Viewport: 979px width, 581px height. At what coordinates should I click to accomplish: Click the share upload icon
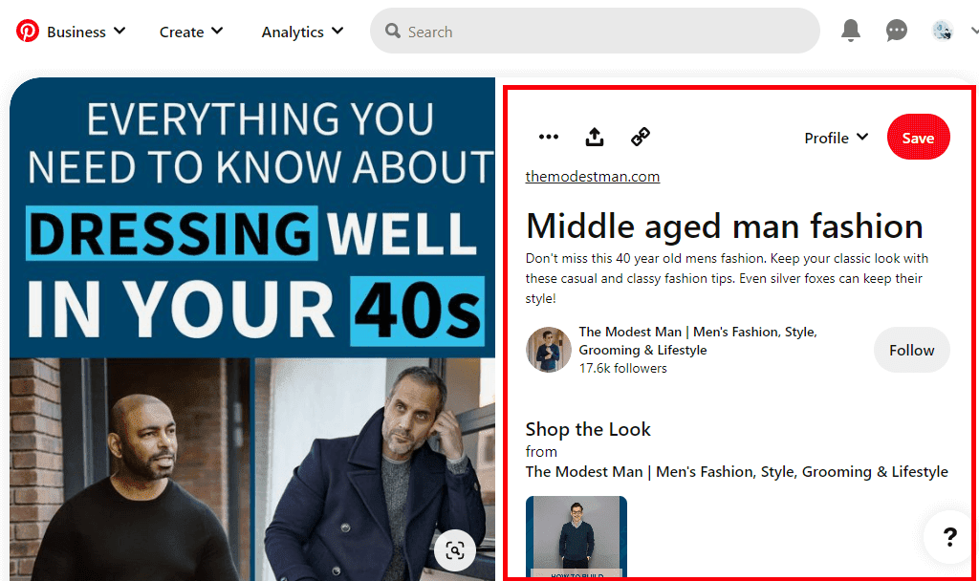pyautogui.click(x=595, y=138)
